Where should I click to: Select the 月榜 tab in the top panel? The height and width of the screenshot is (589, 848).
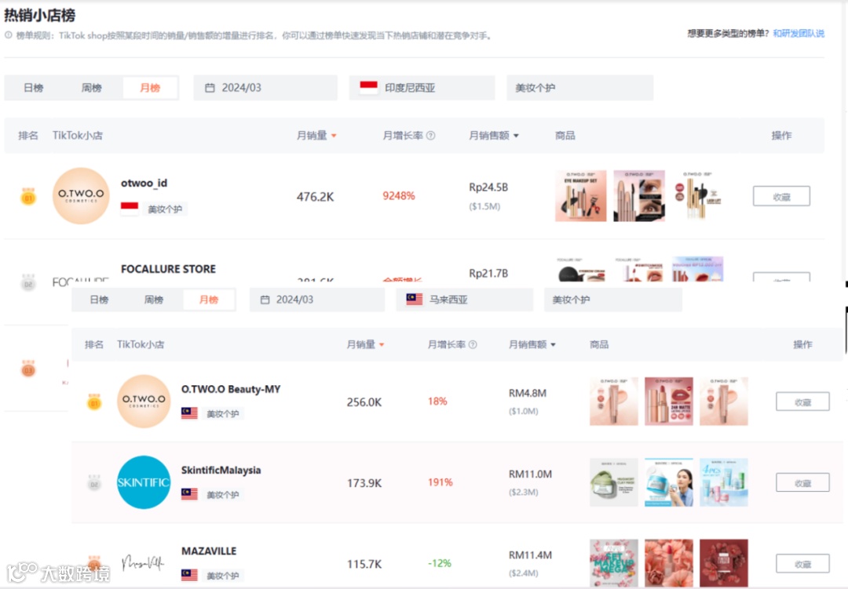point(150,87)
